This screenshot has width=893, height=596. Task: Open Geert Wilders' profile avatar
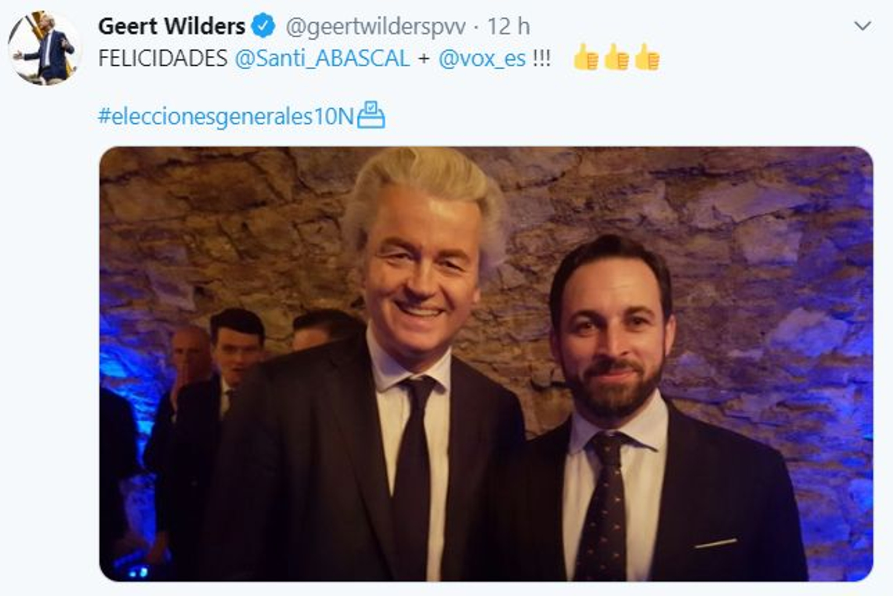click(x=45, y=48)
